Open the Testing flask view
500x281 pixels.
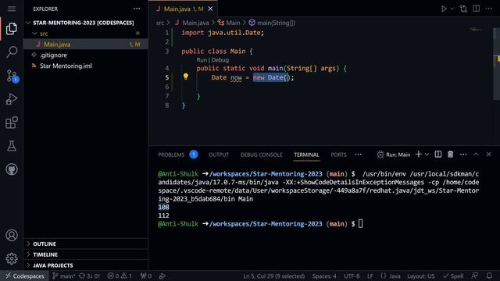click(12, 146)
